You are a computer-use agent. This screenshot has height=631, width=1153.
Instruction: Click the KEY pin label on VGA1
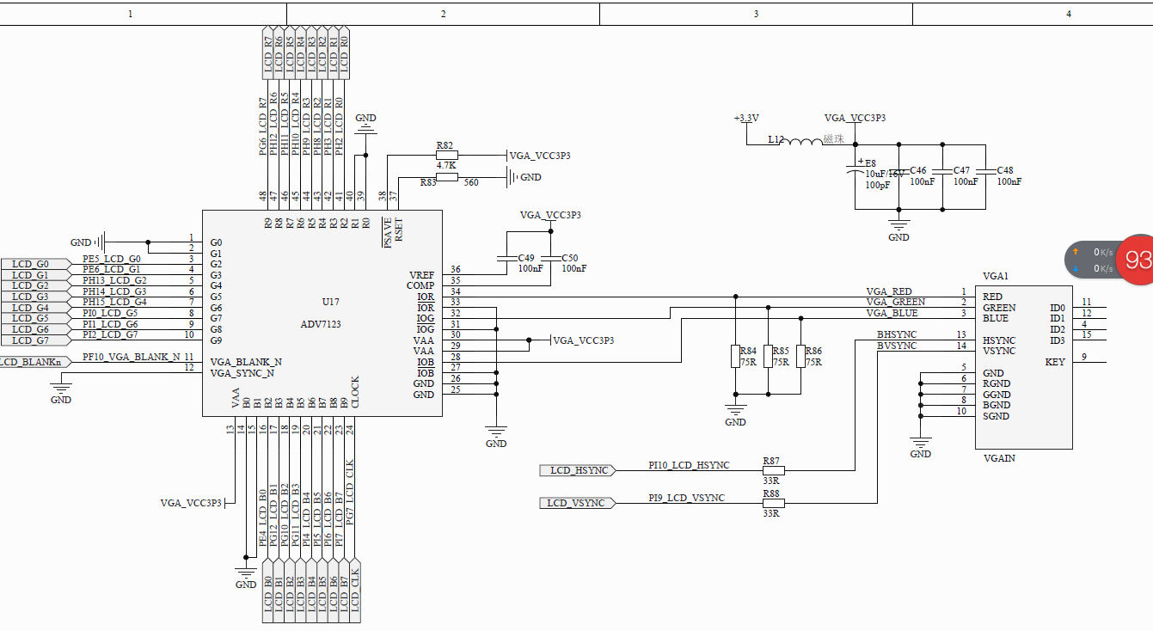pyautogui.click(x=1055, y=362)
